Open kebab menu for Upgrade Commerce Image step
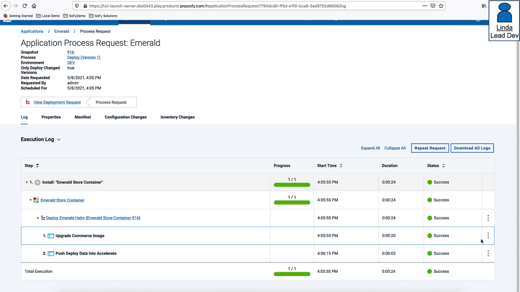The image size is (520, 292). 488,236
